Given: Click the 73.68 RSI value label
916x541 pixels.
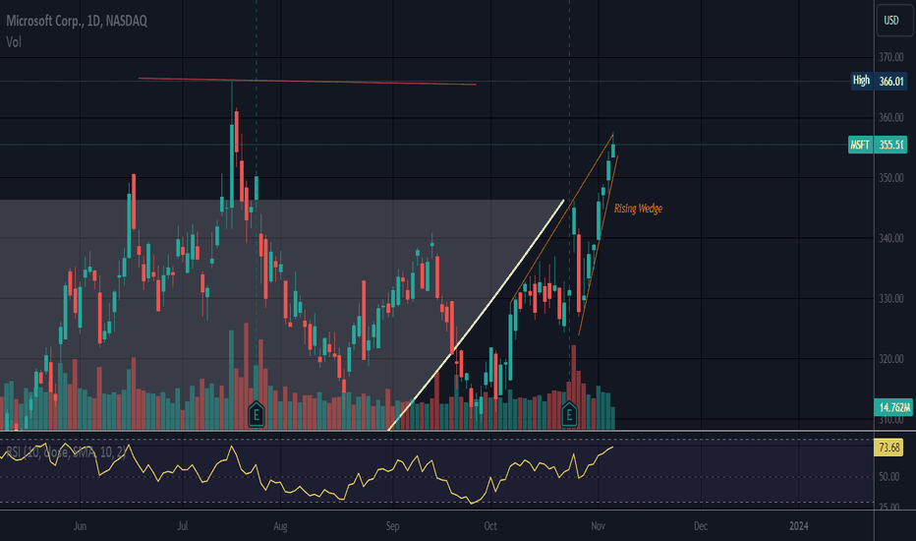Looking at the screenshot, I should tap(889, 448).
